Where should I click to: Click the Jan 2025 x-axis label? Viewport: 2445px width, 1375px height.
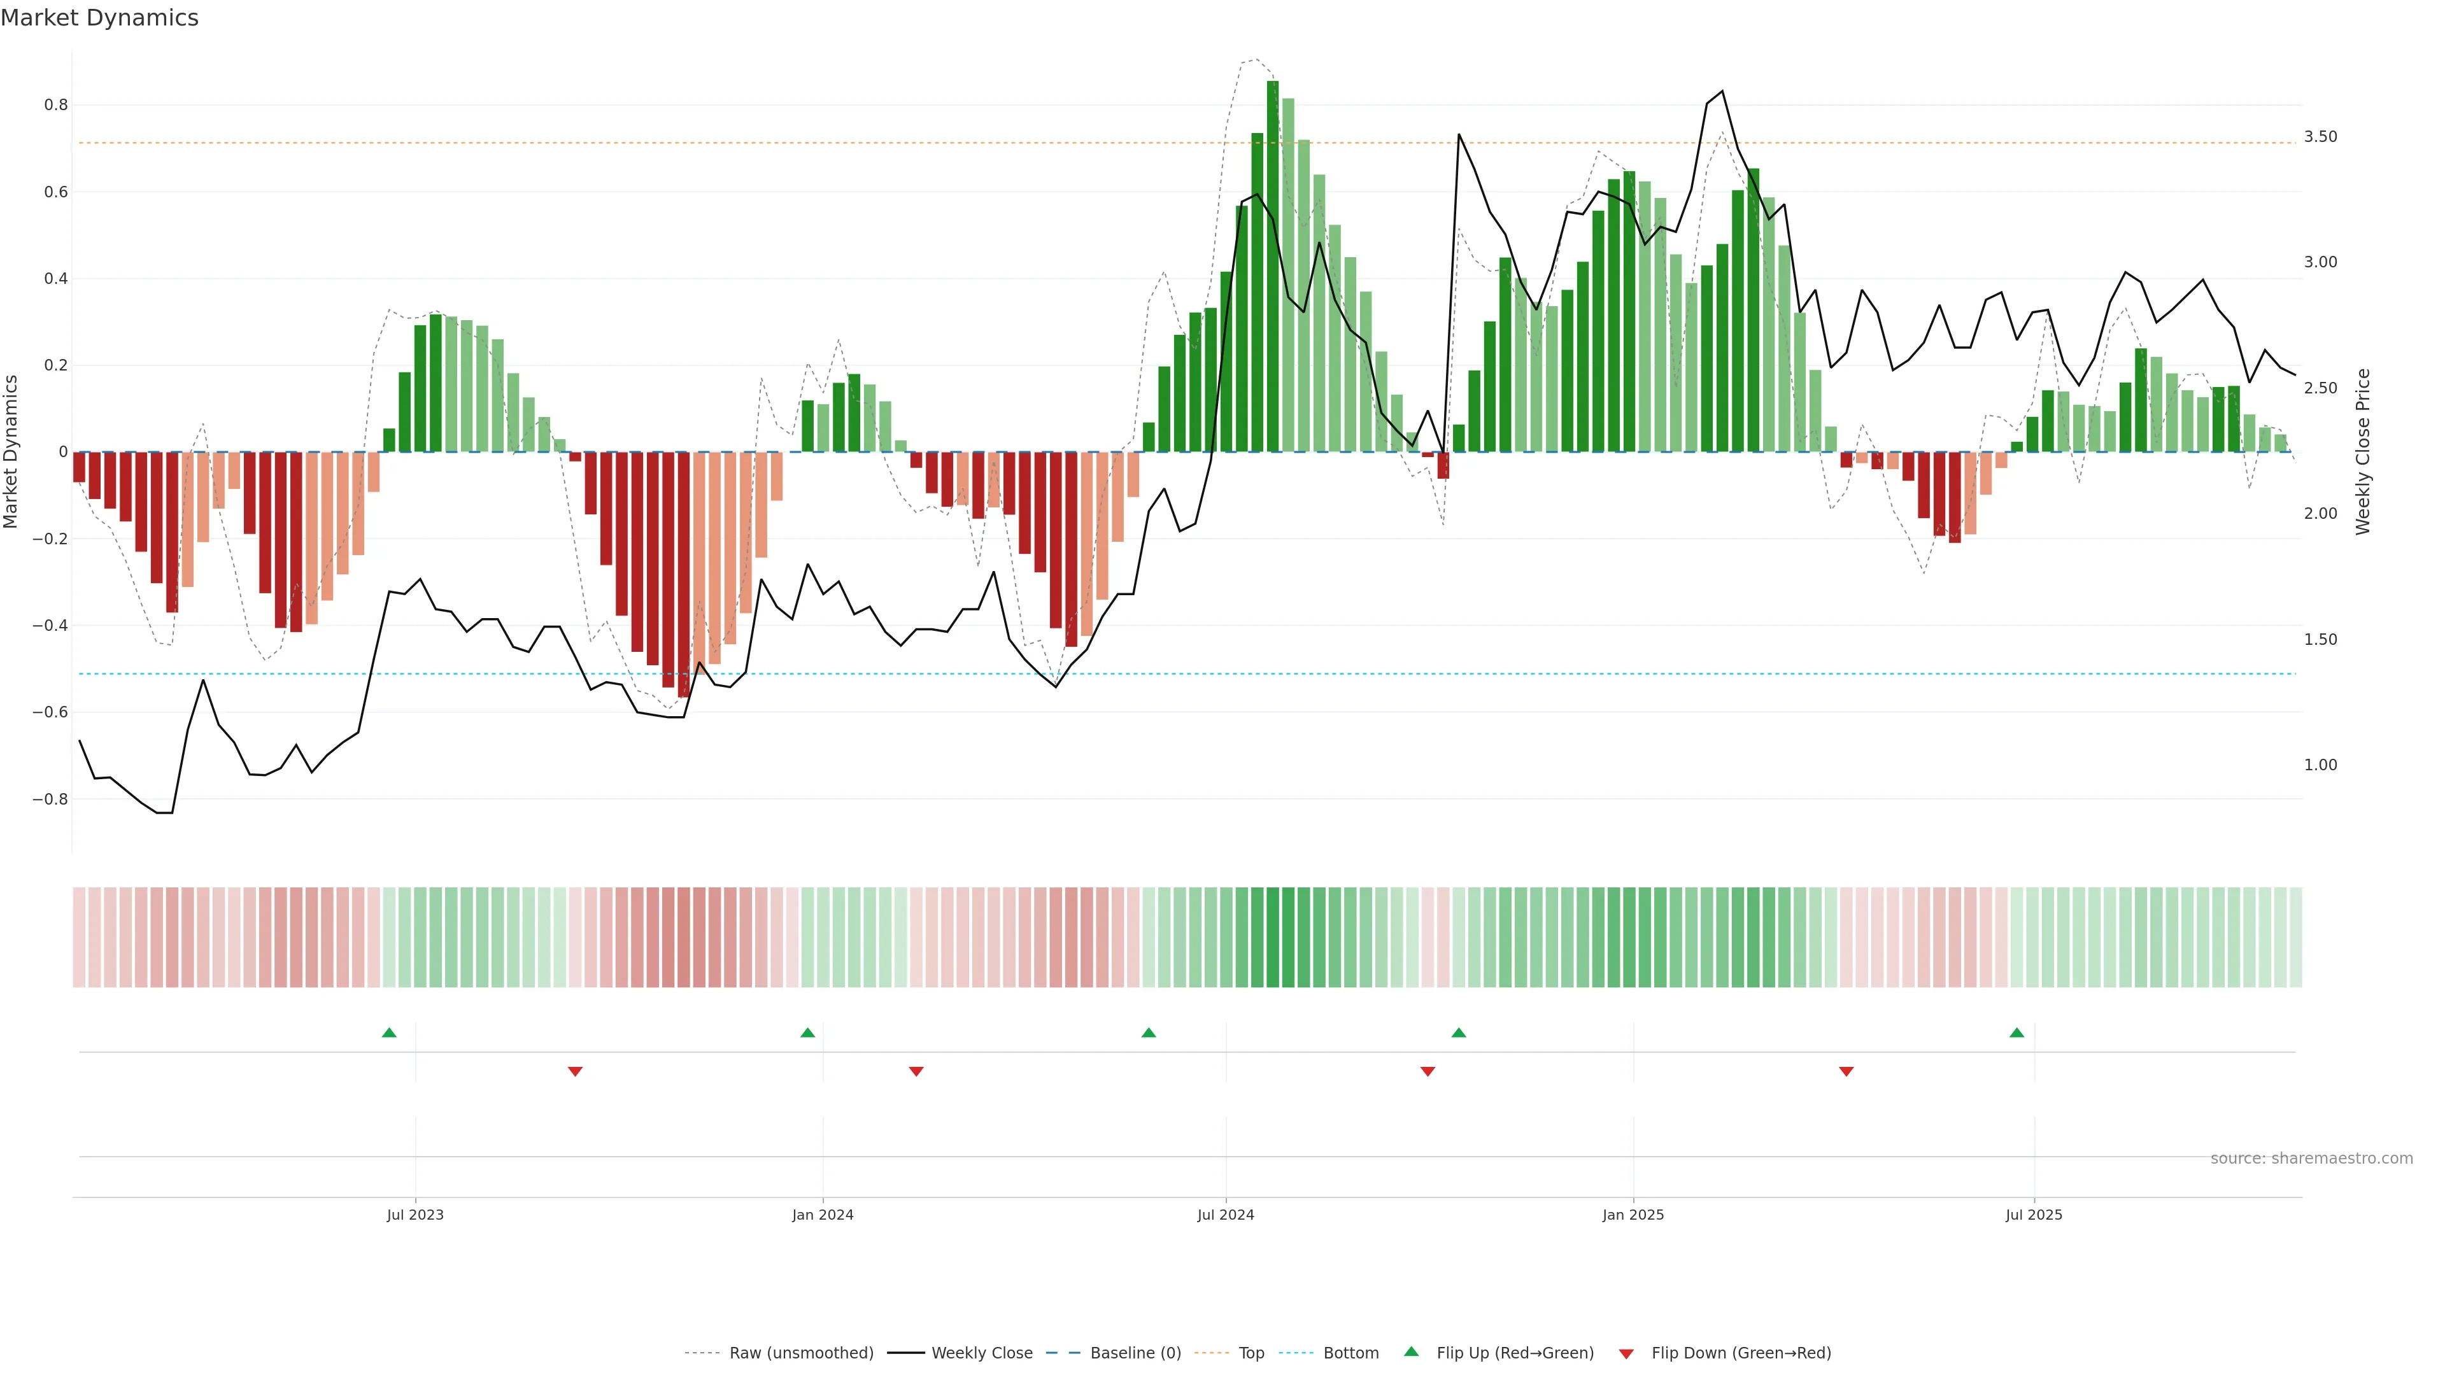click(1633, 1215)
